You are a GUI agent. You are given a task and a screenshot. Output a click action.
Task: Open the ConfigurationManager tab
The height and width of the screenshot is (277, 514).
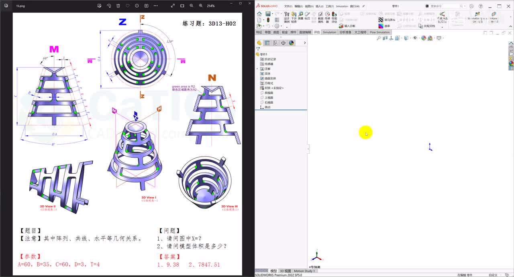point(275,43)
